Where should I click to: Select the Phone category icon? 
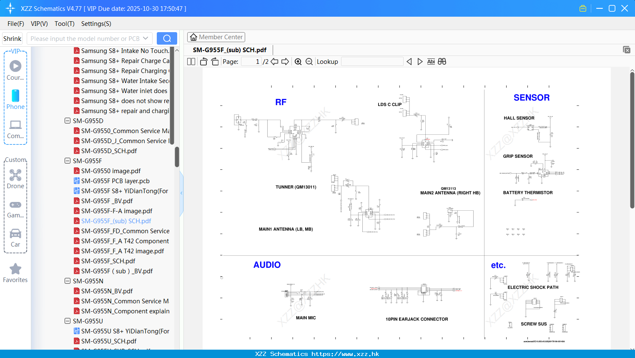tap(15, 96)
